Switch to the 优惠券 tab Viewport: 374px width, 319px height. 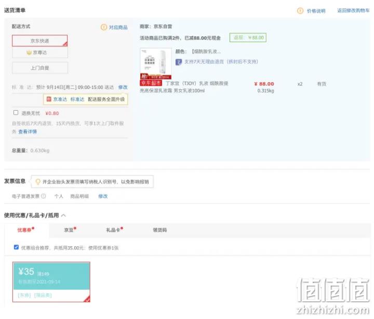[x=25, y=230]
